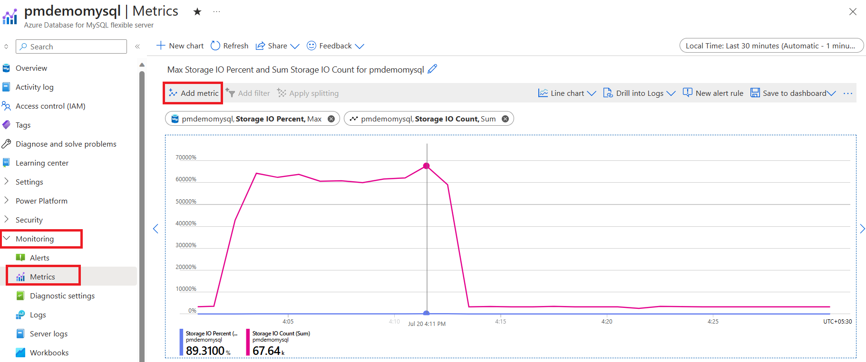The width and height of the screenshot is (866, 362).
Task: Expand the Settings section in sidebar
Action: tap(29, 182)
